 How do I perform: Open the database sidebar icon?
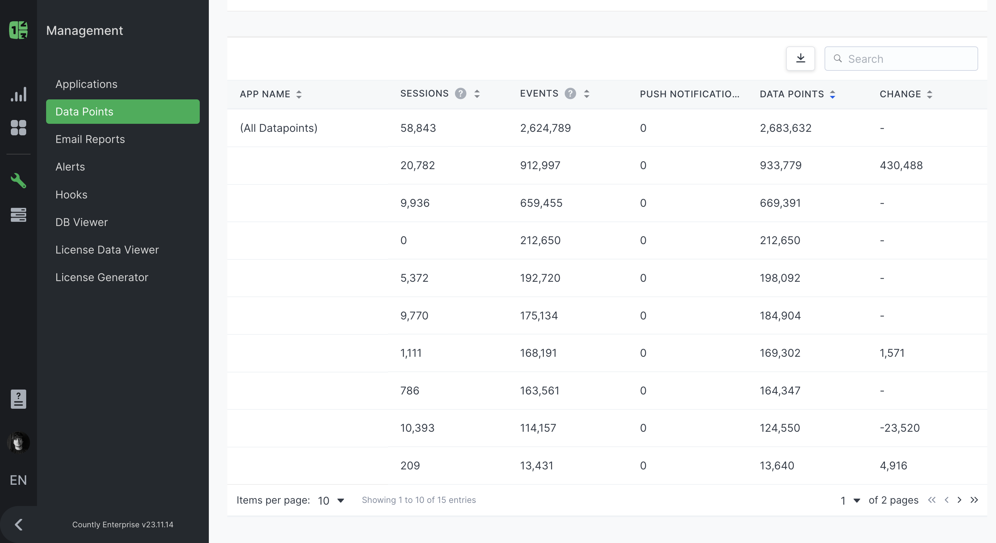18,215
